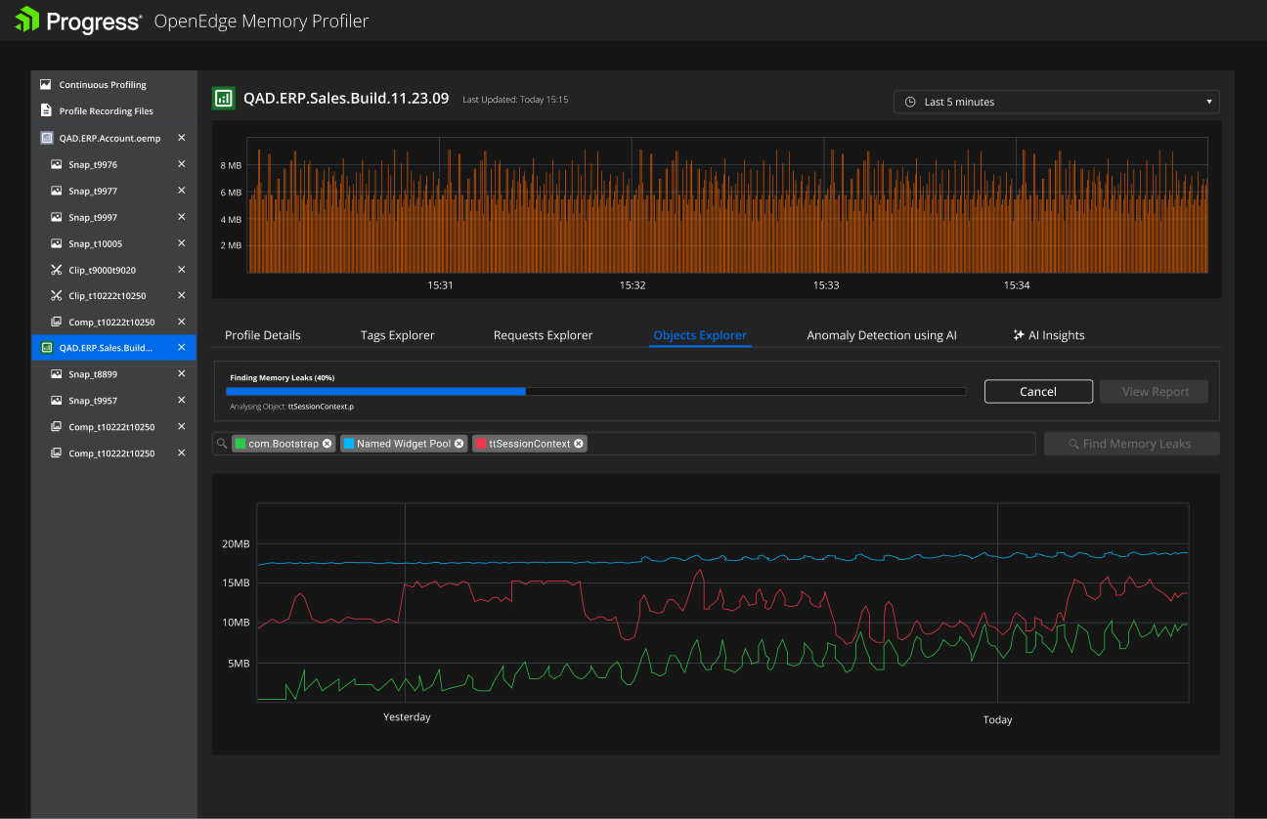The image size is (1267, 819).
Task: Close the Snap_t9977 snapshot entry
Action: (181, 191)
